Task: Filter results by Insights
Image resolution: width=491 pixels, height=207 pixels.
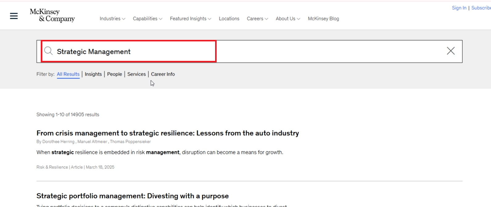Action: pyautogui.click(x=93, y=74)
